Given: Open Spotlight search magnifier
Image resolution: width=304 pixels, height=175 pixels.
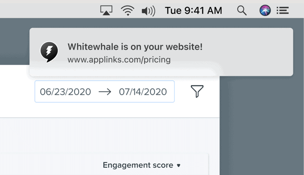Looking at the screenshot, I should point(242,10).
